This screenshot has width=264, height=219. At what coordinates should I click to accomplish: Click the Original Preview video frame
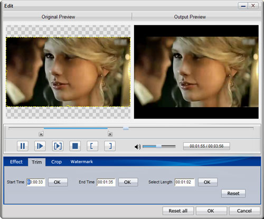point(68,72)
